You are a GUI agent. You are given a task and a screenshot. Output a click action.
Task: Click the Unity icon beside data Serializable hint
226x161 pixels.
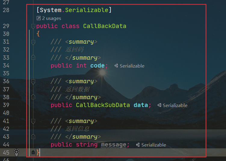159,105
